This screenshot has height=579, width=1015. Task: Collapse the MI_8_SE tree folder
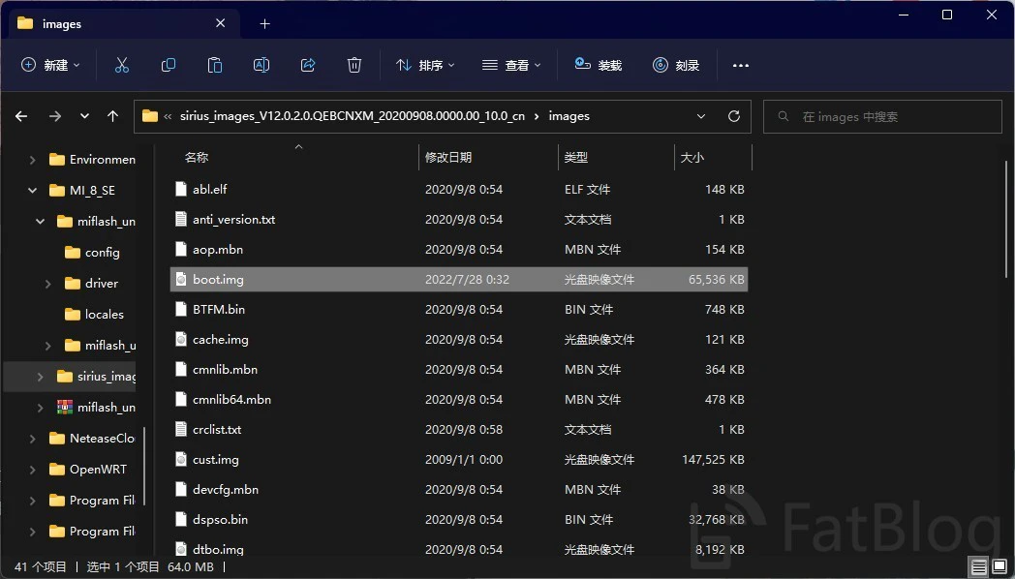[x=32, y=190]
